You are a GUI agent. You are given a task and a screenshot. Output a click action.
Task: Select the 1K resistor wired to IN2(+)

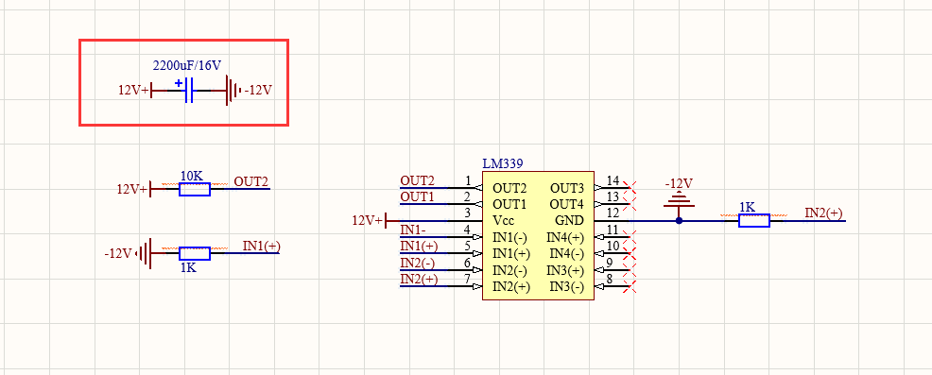click(x=754, y=220)
